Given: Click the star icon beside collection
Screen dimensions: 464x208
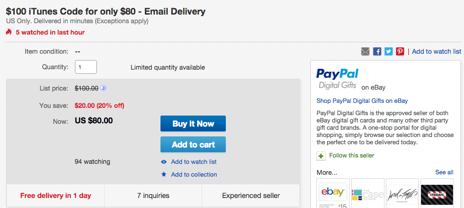Looking at the screenshot, I should click(x=164, y=174).
